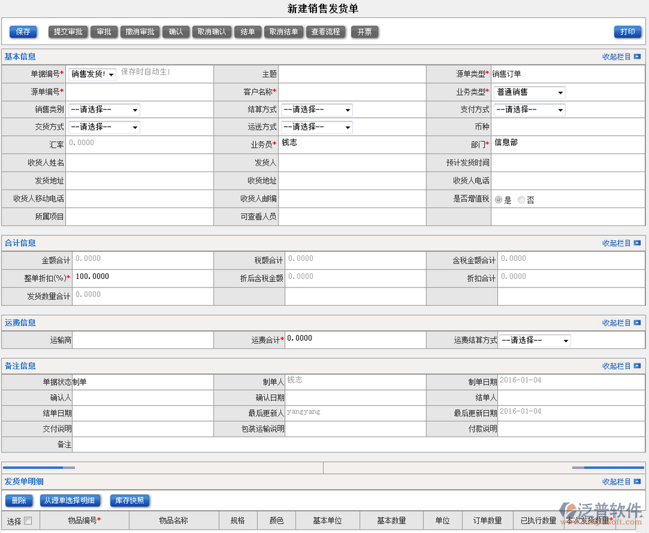Open the 运费结算方式 dropdown
649x533 pixels.
coord(535,341)
